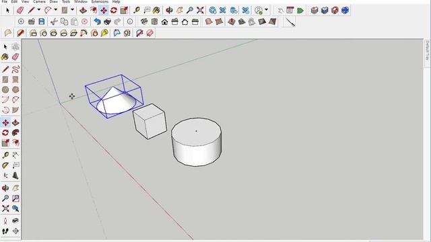
Task: Select the Polygon tool in left palette
Action: tap(15, 89)
